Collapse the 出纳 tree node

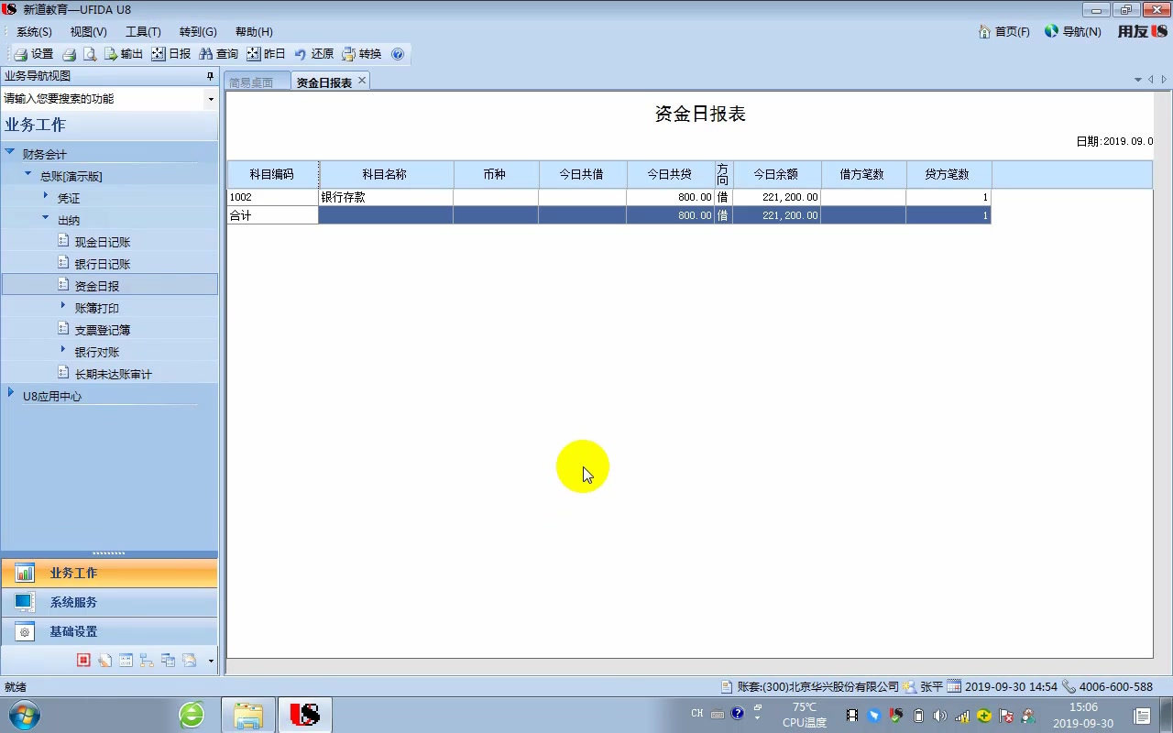(x=46, y=218)
